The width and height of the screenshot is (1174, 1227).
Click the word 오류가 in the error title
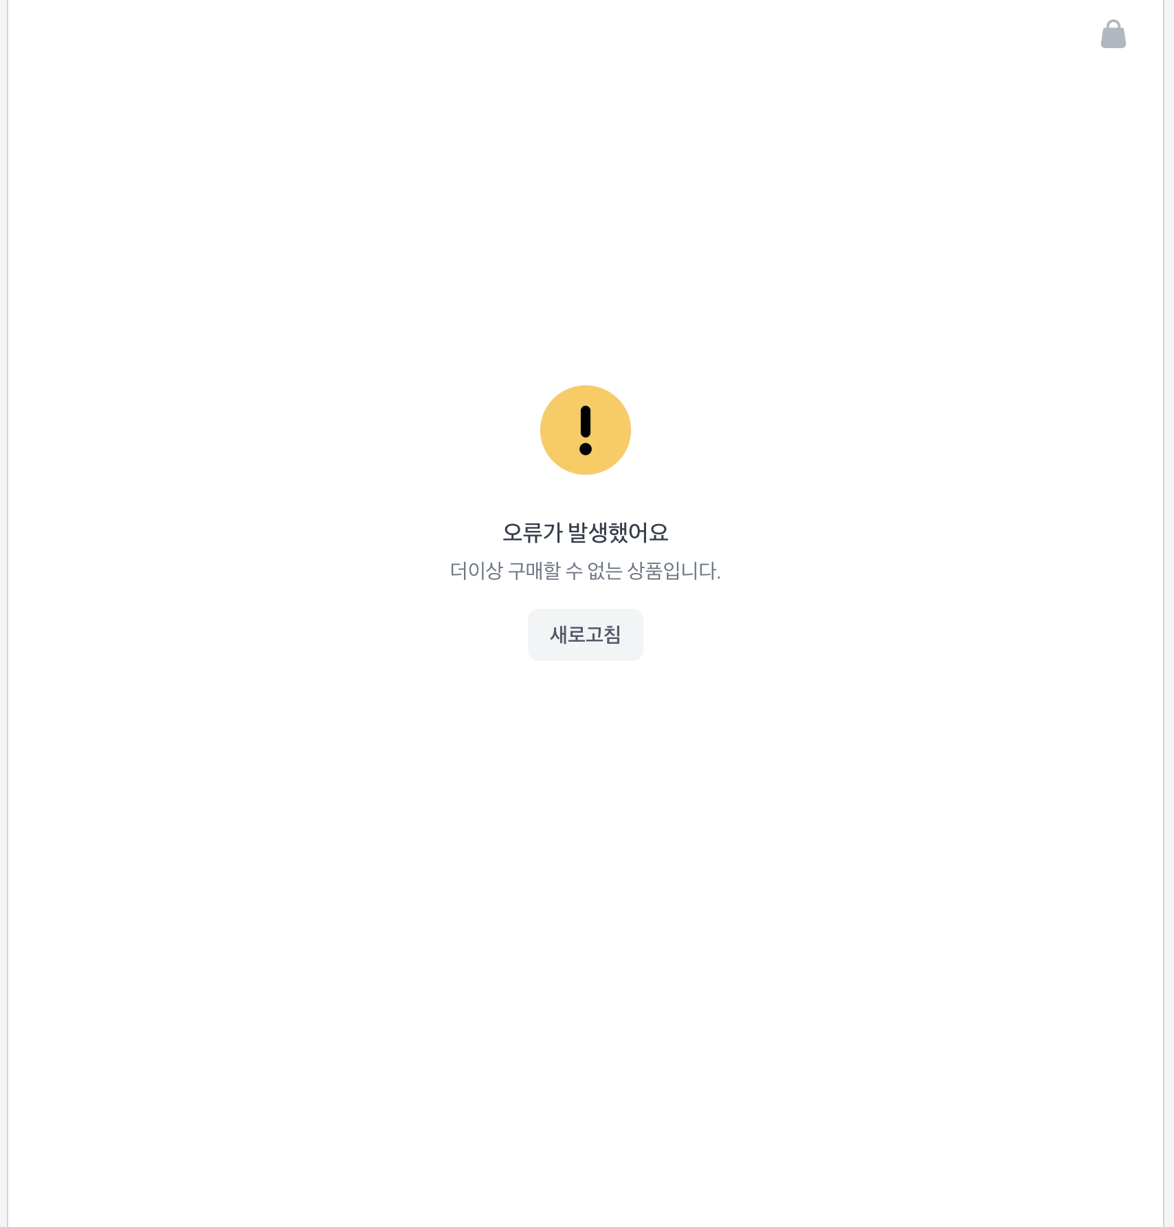click(x=533, y=532)
